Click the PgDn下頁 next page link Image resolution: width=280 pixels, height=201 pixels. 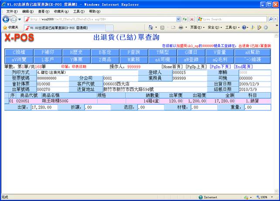[x=221, y=67]
